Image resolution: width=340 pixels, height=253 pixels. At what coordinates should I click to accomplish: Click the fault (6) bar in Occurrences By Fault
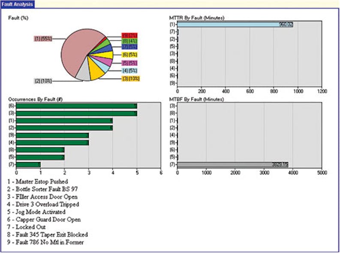[x=76, y=105]
